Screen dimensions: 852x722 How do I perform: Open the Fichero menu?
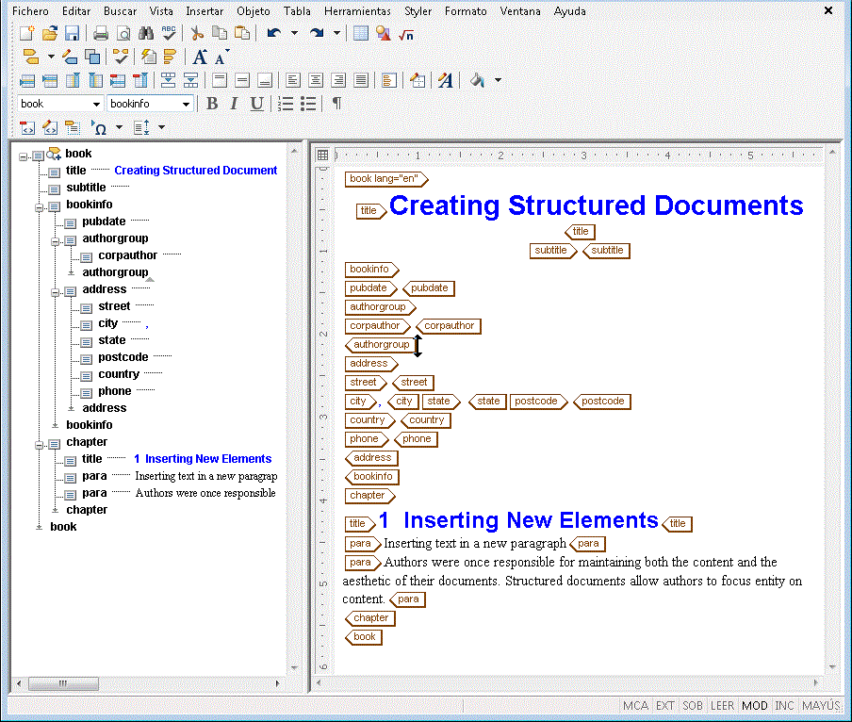point(30,11)
